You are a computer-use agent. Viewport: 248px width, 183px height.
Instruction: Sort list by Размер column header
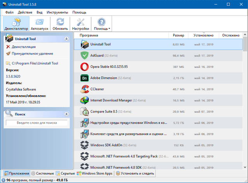pyautogui.click(x=179, y=35)
